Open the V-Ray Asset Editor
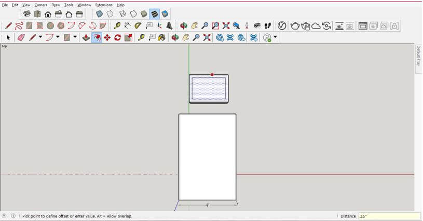Image resolution: width=423 pixels, height=221 pixels. [282, 25]
